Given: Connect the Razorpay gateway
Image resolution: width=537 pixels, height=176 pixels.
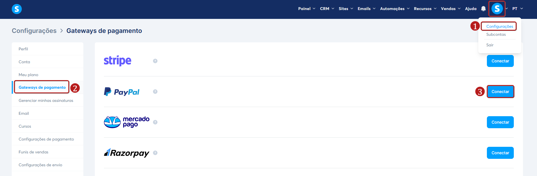Looking at the screenshot, I should pos(500,153).
